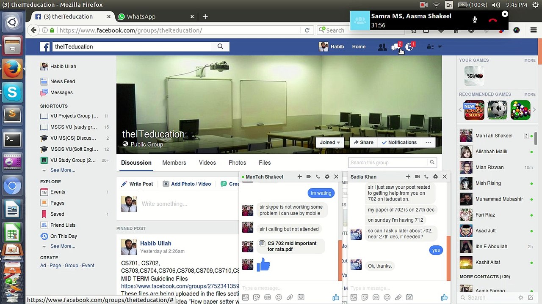Open emoji picker in ManTah Shakeel chat
The image size is (542, 304).
(279, 297)
